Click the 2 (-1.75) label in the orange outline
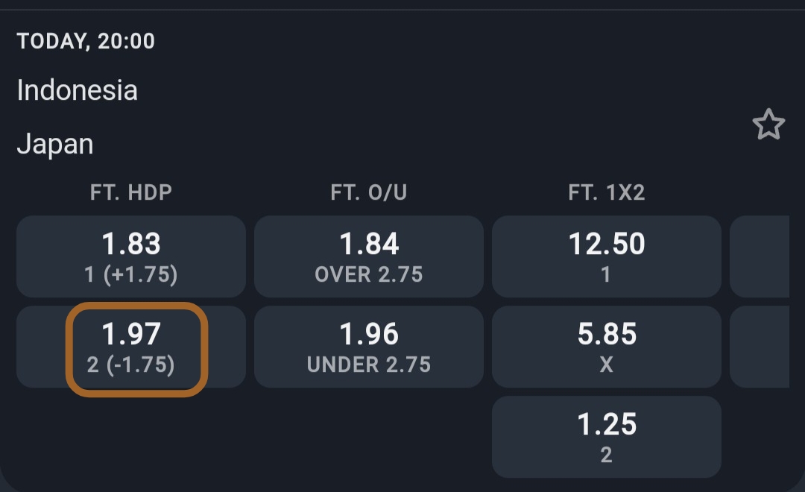 tap(131, 365)
